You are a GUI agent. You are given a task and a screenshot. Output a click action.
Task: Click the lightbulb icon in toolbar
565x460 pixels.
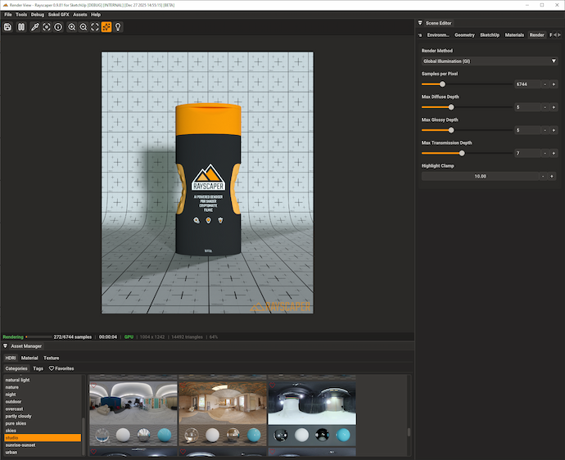[x=118, y=27]
